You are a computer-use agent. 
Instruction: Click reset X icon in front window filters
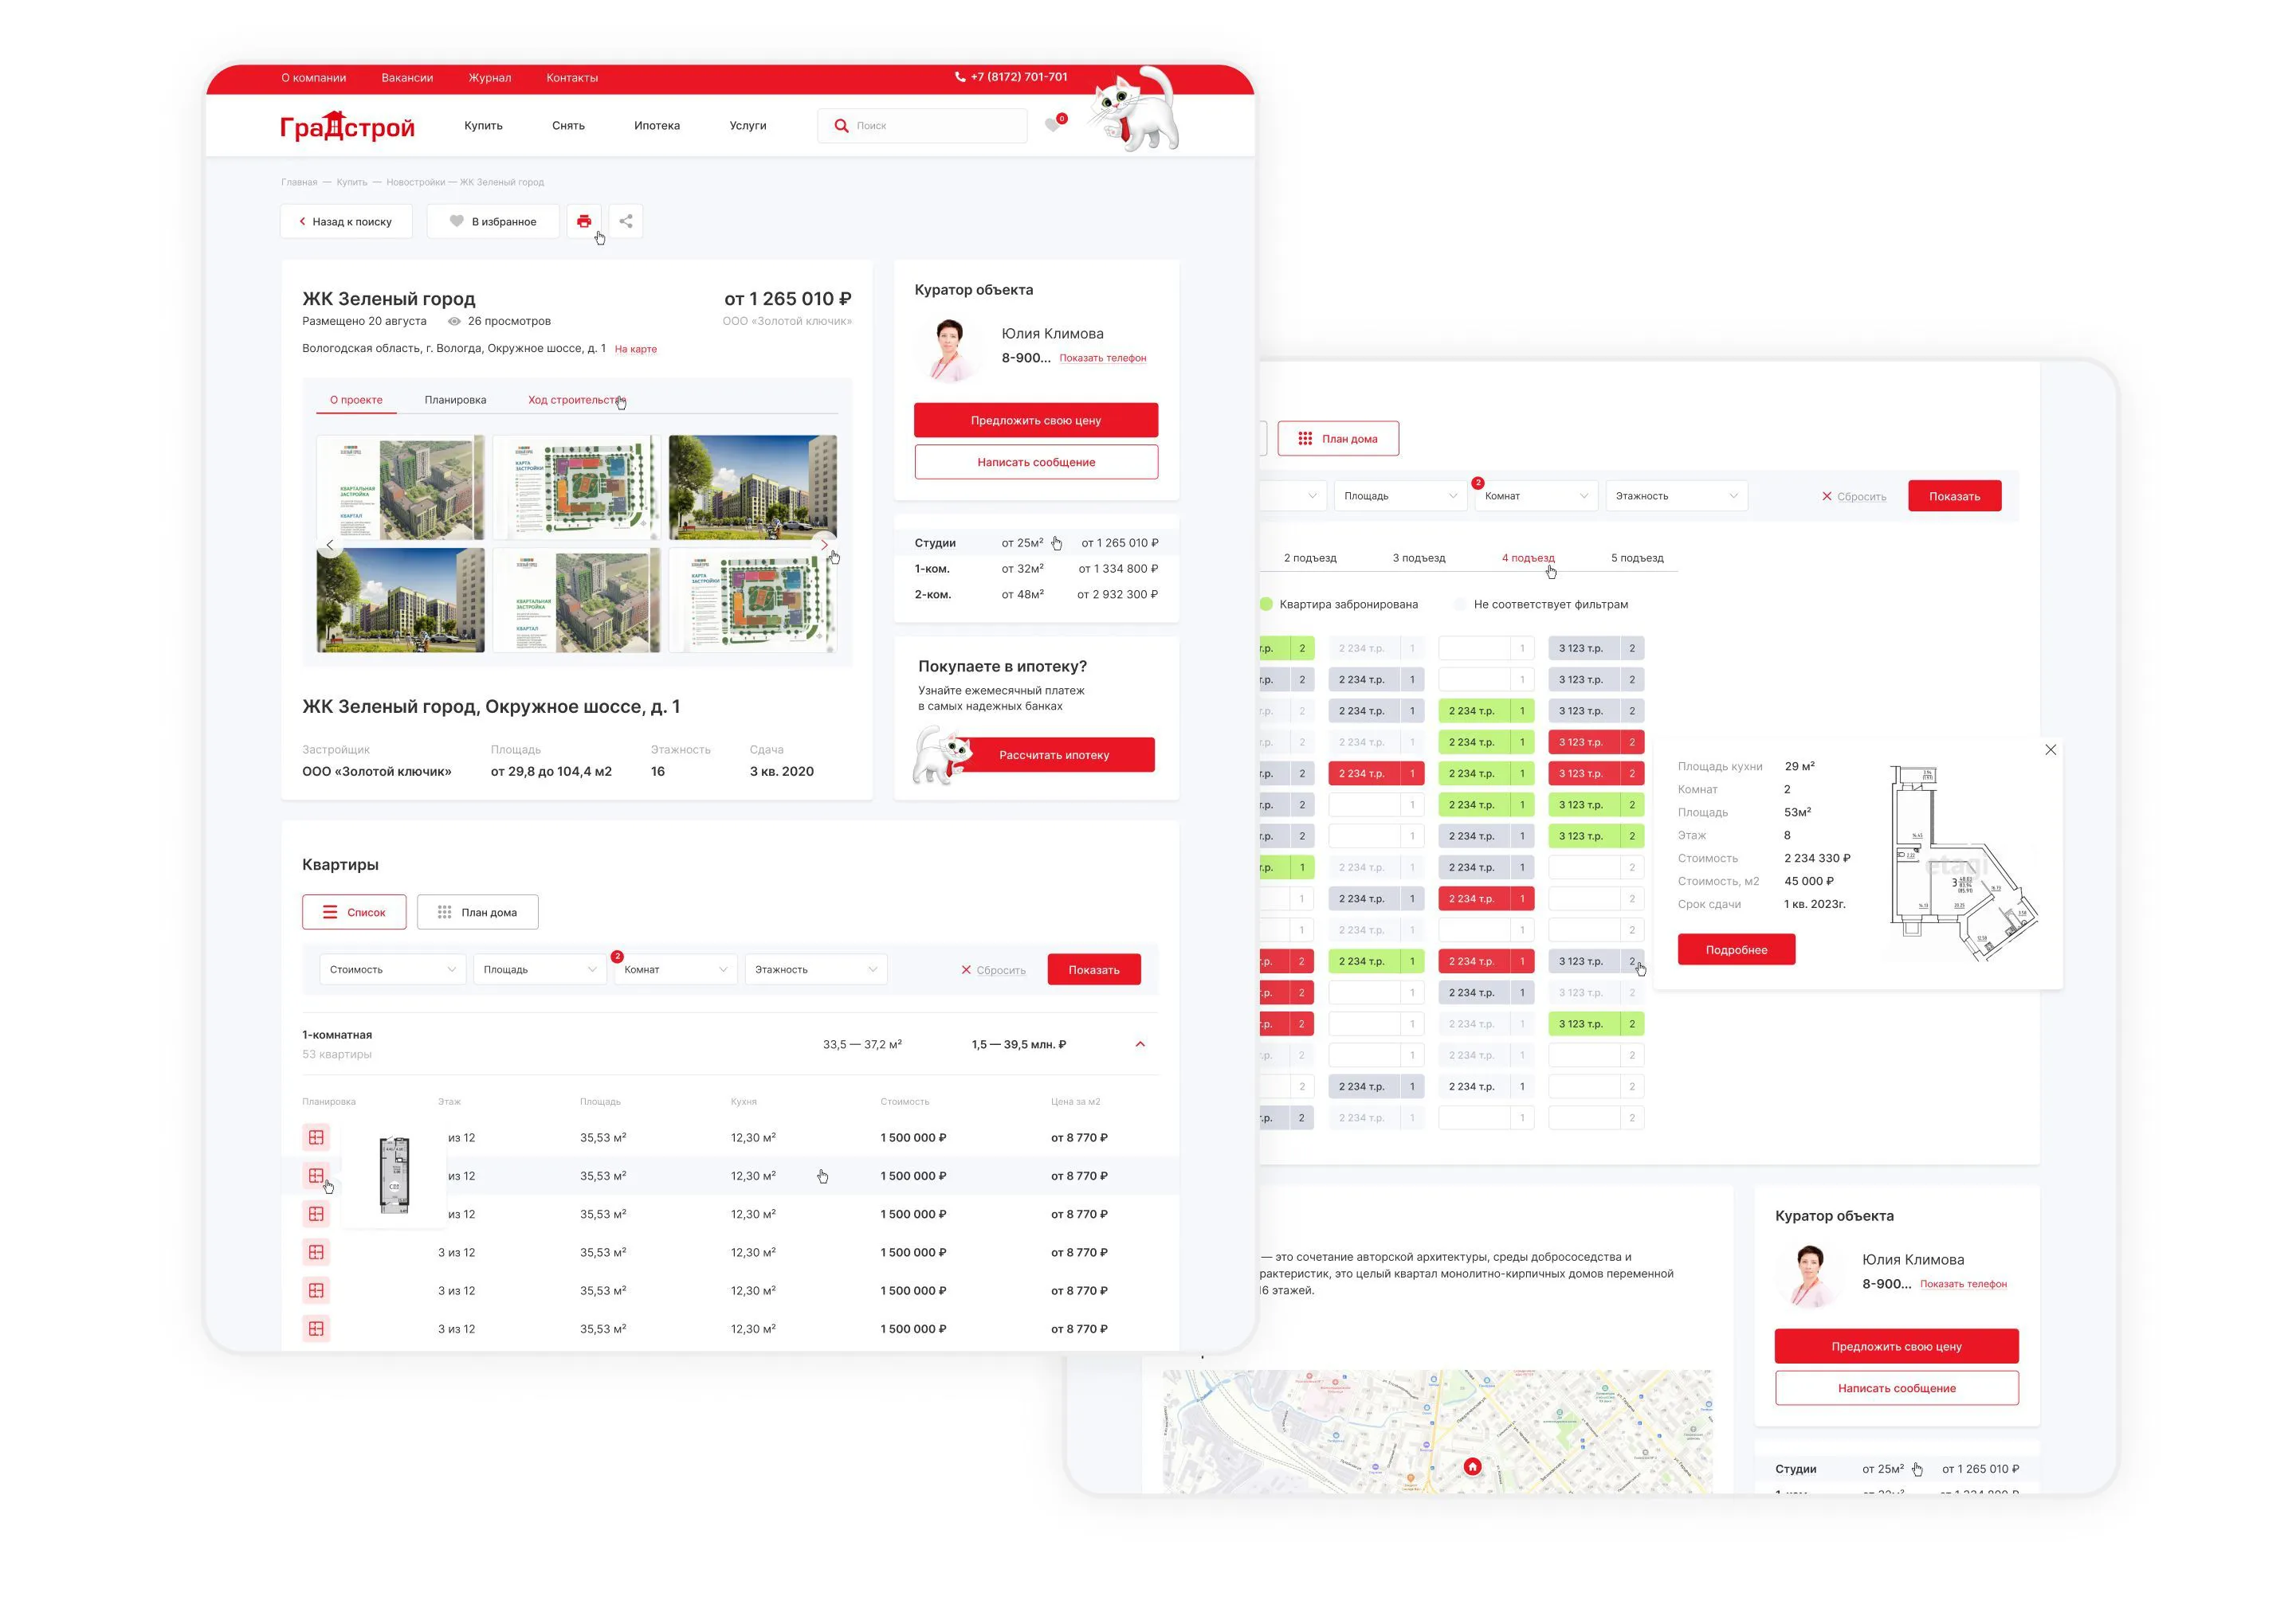tap(965, 969)
